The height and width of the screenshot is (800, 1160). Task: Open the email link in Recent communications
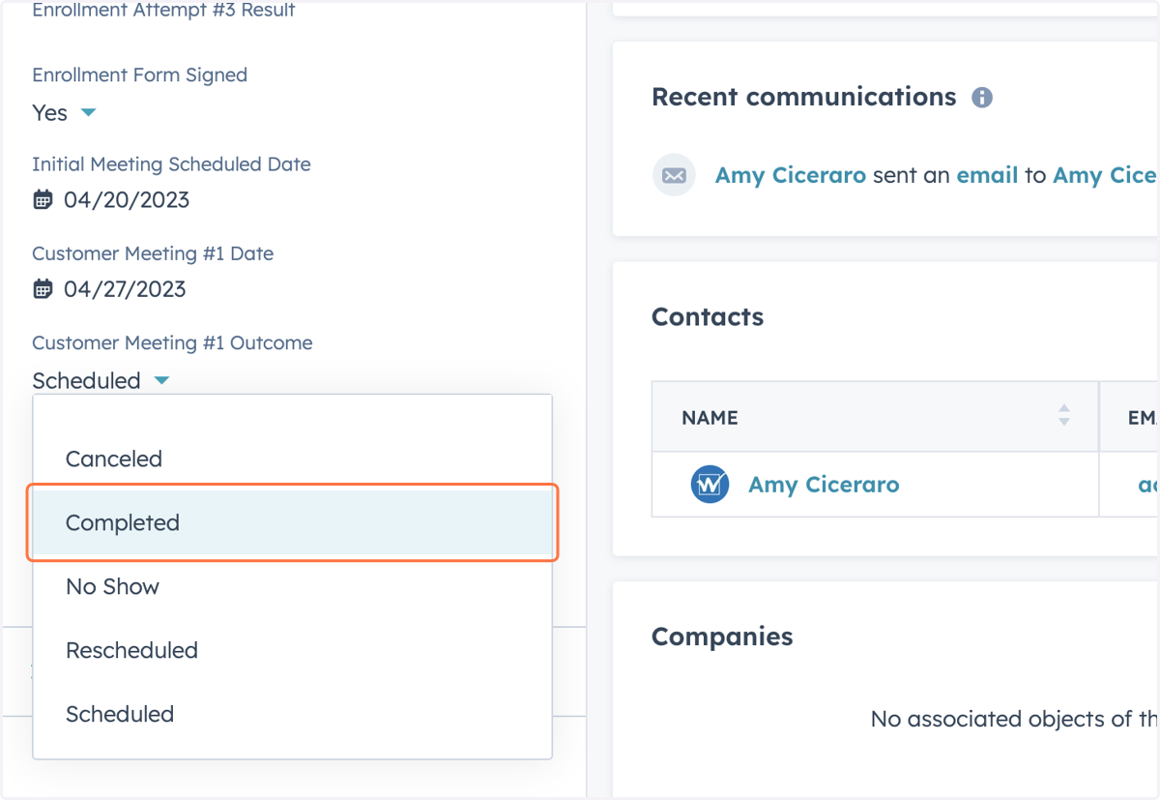(987, 175)
